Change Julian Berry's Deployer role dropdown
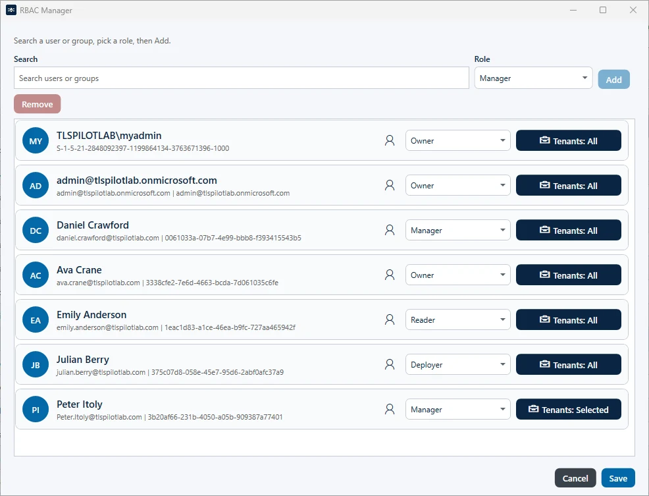The height and width of the screenshot is (496, 649). (x=457, y=364)
